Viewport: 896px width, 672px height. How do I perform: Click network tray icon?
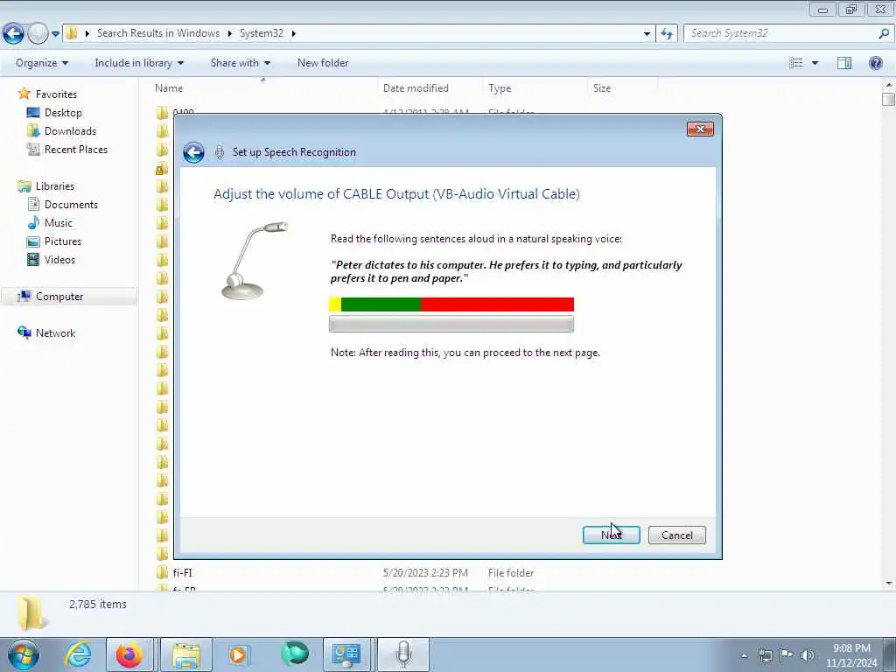[x=765, y=655]
